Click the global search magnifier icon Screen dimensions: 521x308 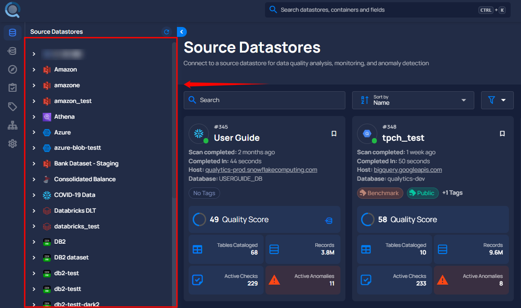pyautogui.click(x=273, y=9)
